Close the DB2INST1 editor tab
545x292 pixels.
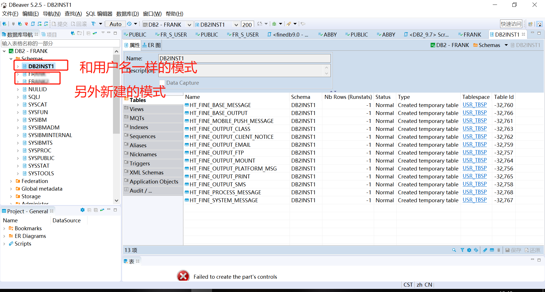pyautogui.click(x=523, y=34)
